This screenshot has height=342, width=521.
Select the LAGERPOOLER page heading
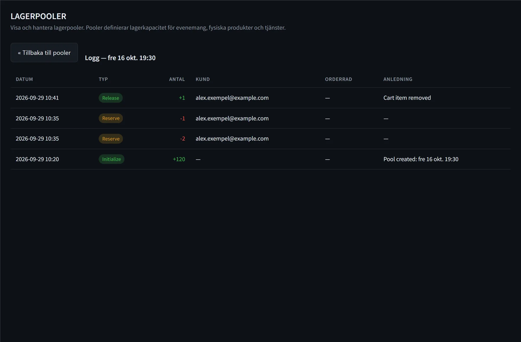pos(38,16)
